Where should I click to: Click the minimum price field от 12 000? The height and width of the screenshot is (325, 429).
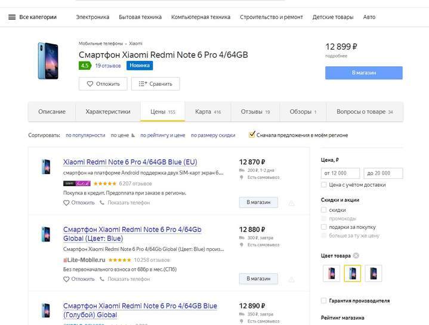point(340,174)
